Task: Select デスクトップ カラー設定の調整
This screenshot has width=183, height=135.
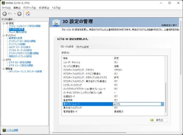Action: pyautogui.click(x=22, y=41)
